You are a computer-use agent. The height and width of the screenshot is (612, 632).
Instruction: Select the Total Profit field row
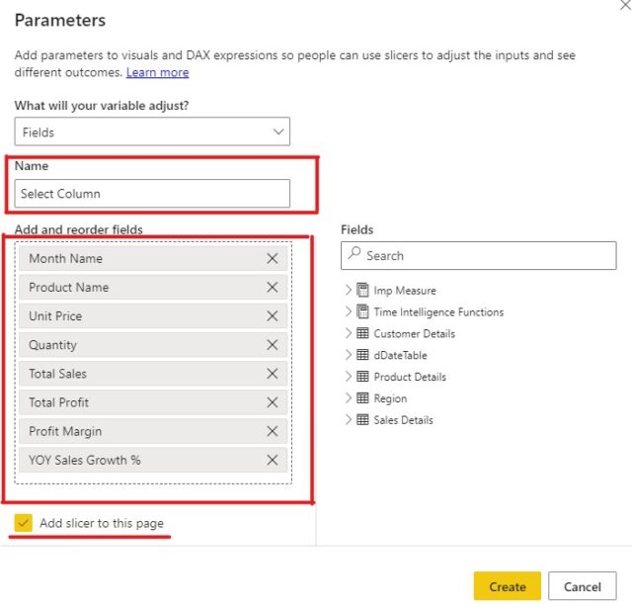pos(153,402)
